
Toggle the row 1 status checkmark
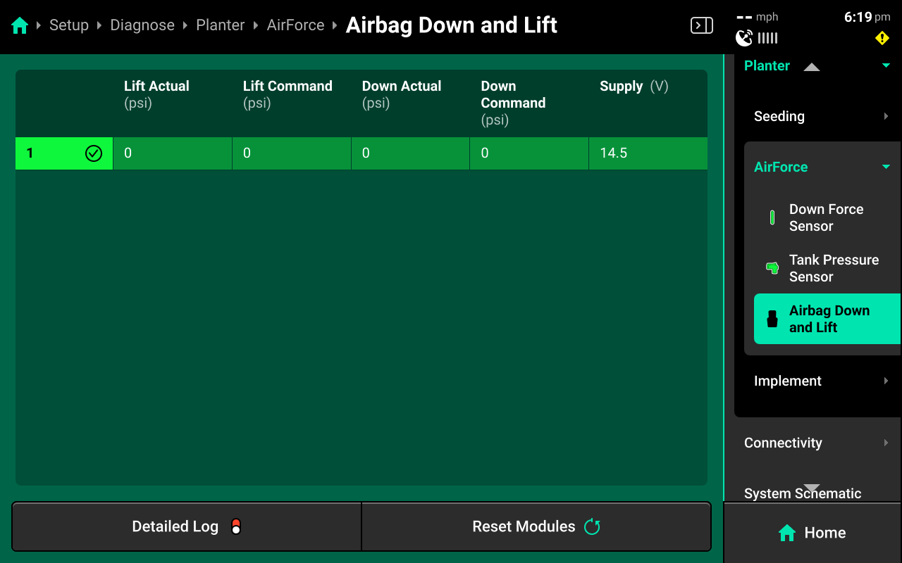click(94, 153)
